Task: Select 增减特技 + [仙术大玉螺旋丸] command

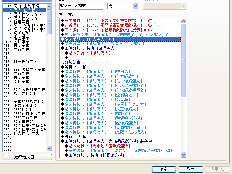Action: coord(120,86)
